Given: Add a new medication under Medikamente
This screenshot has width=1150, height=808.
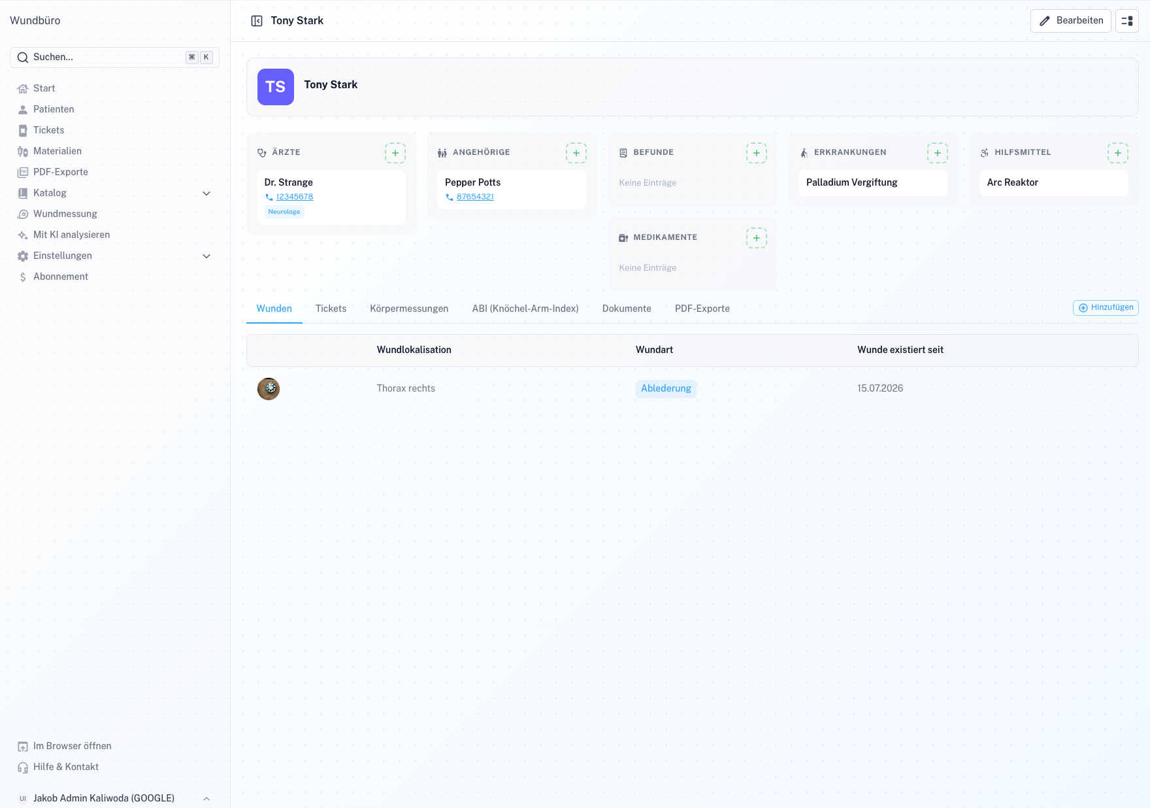Looking at the screenshot, I should [x=757, y=238].
